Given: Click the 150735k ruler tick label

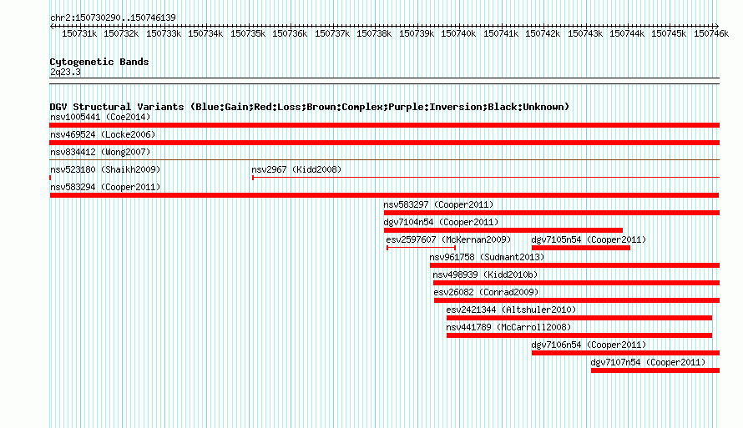Looking at the screenshot, I should tap(248, 33).
